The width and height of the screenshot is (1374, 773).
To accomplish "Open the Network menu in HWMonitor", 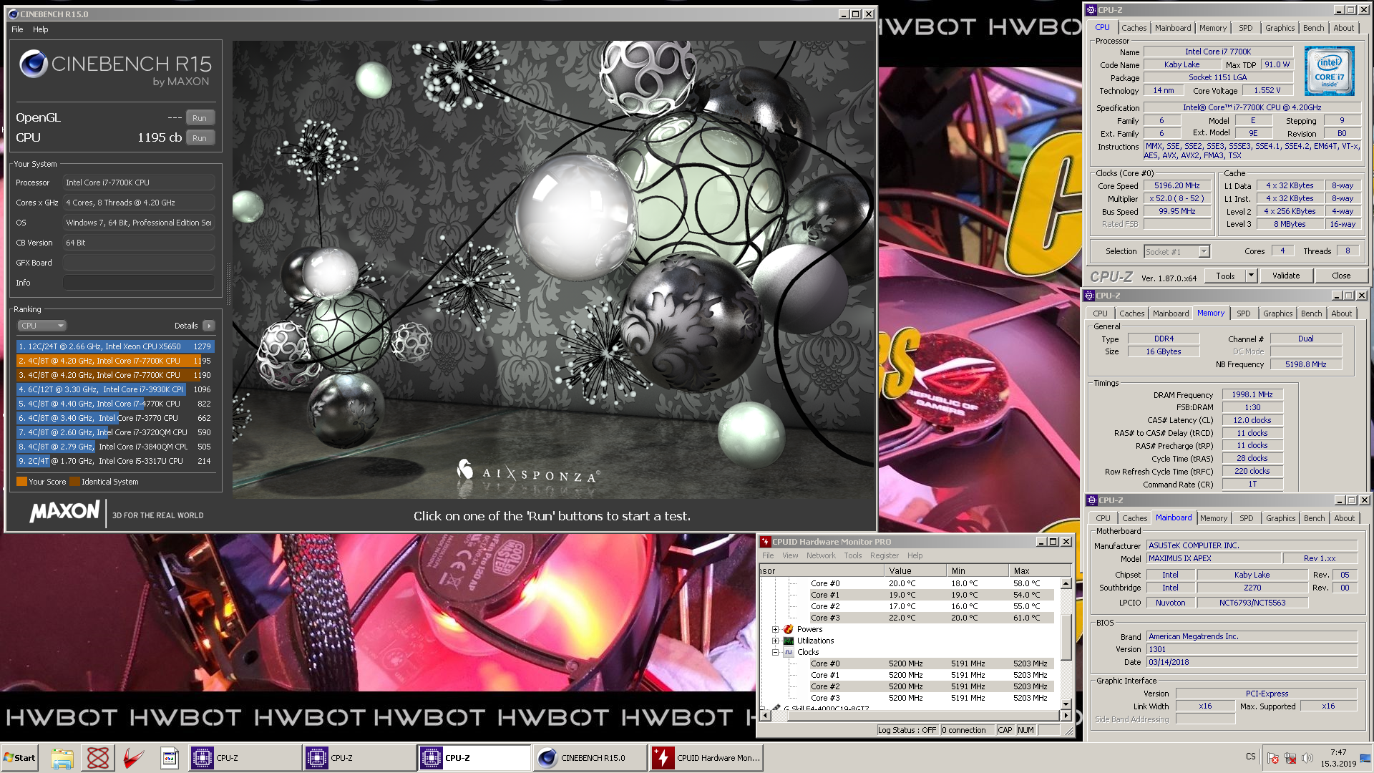I will 821,555.
